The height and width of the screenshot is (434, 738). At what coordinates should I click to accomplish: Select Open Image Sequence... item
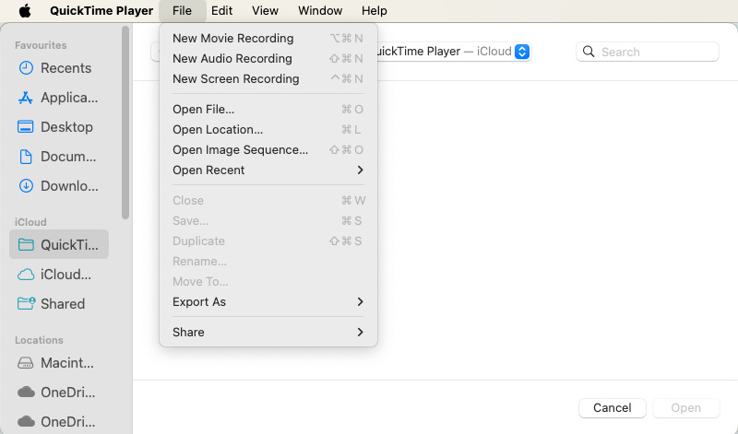(268, 149)
